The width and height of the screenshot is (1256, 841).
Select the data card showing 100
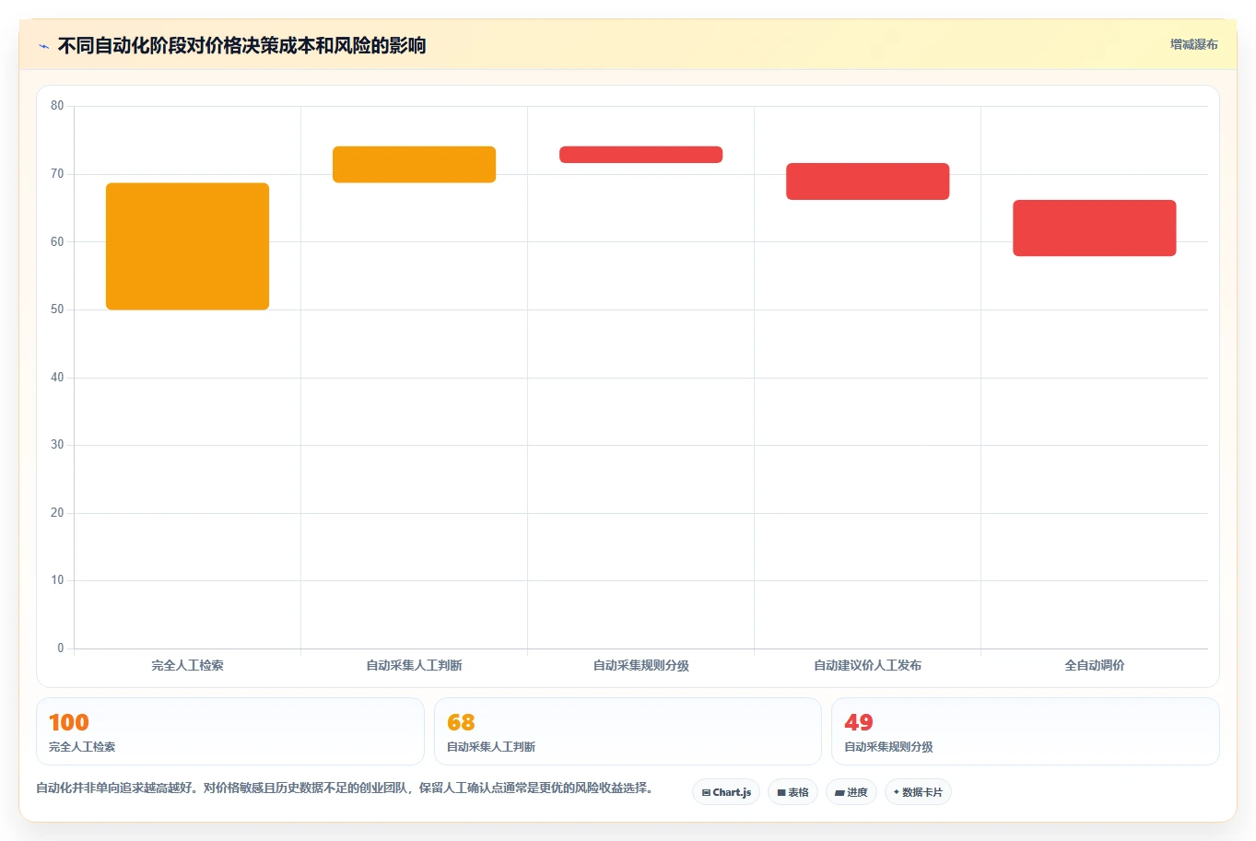[x=230, y=731]
